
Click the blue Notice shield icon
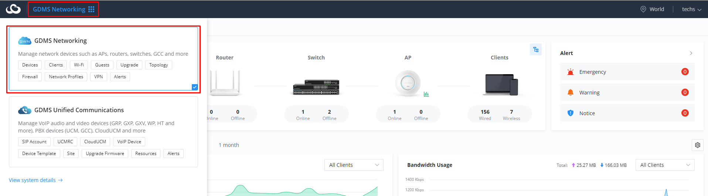click(x=571, y=113)
